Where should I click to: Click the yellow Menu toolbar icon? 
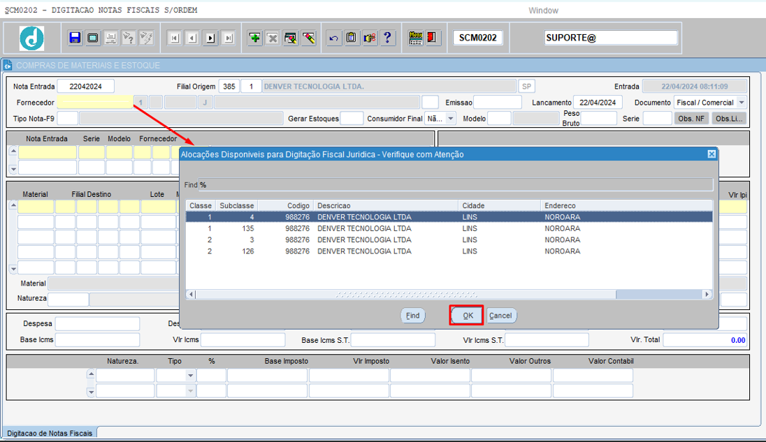coord(416,38)
